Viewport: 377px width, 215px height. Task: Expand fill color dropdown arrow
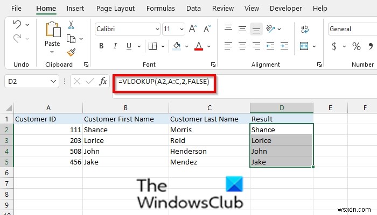point(186,46)
